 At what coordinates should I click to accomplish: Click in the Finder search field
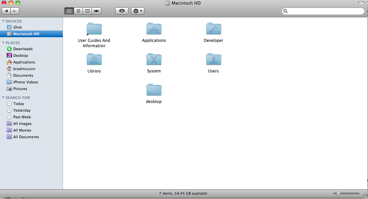point(323,11)
